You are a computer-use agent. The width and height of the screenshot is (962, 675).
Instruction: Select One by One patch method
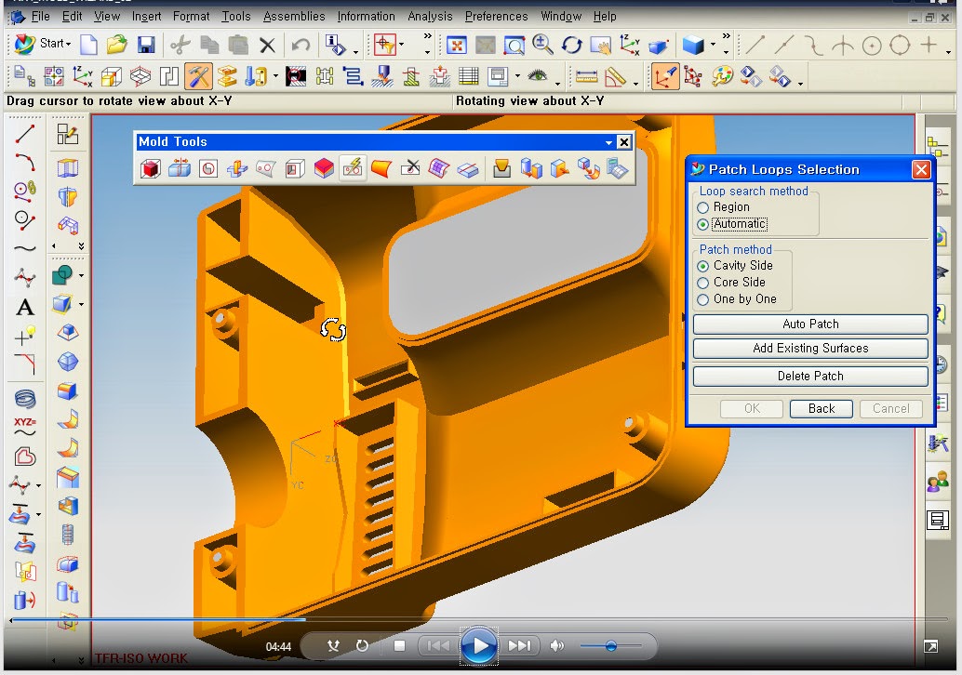coord(703,299)
